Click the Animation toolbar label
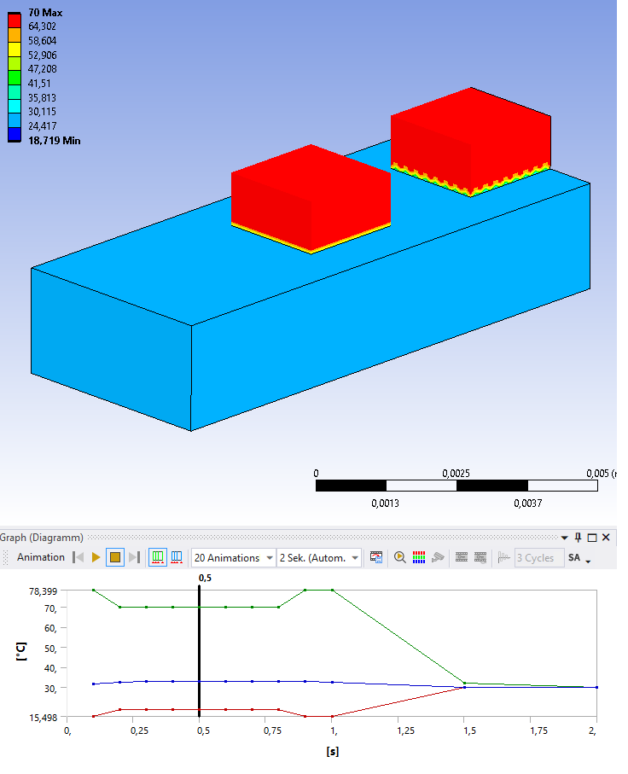 coord(41,557)
